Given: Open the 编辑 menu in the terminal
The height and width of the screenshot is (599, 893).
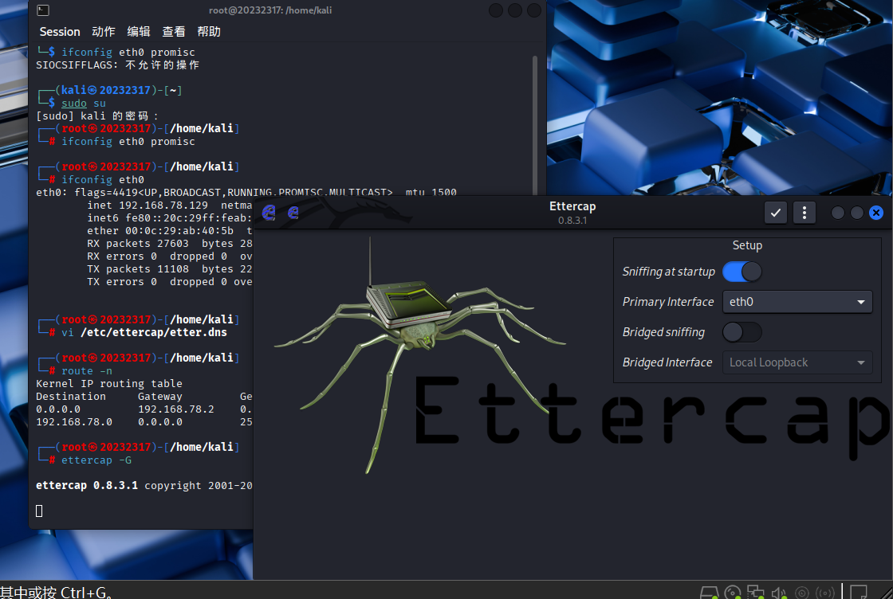Looking at the screenshot, I should [x=139, y=32].
